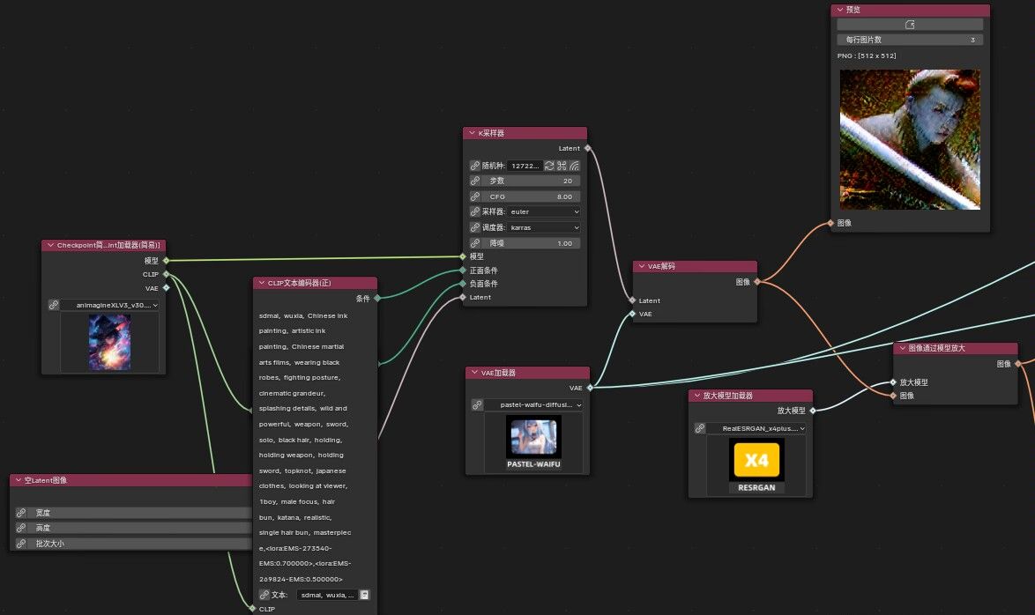1035x615 pixels.
Task: Click the signal icon right of seed
Action: (x=574, y=166)
